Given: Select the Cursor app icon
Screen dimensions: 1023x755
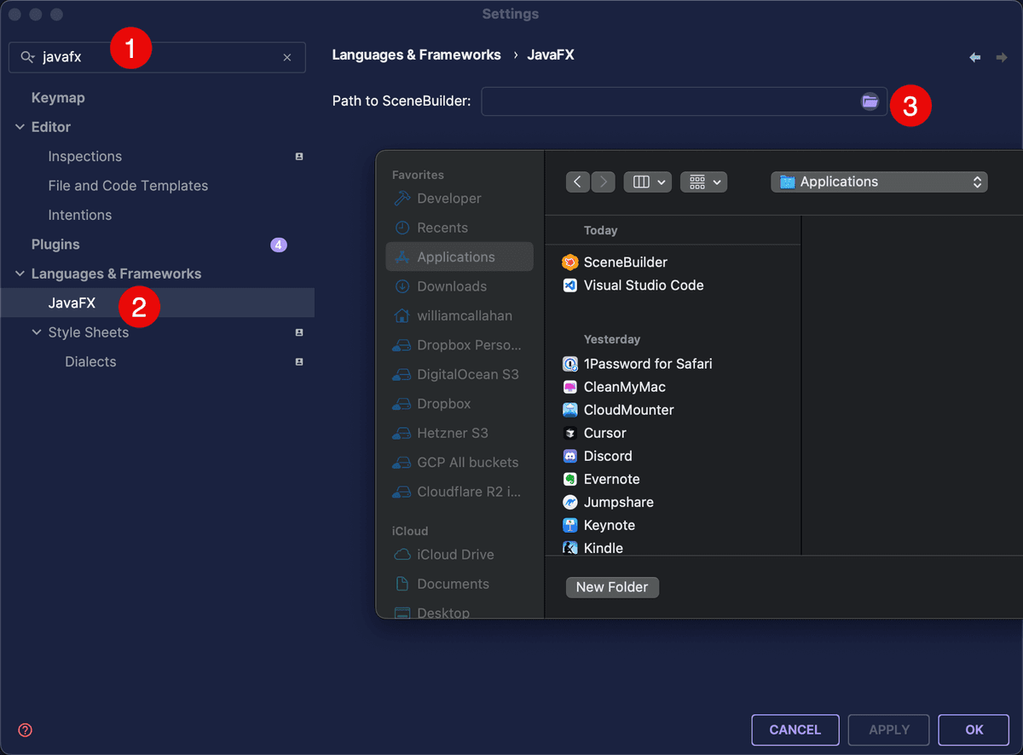Looking at the screenshot, I should (571, 433).
